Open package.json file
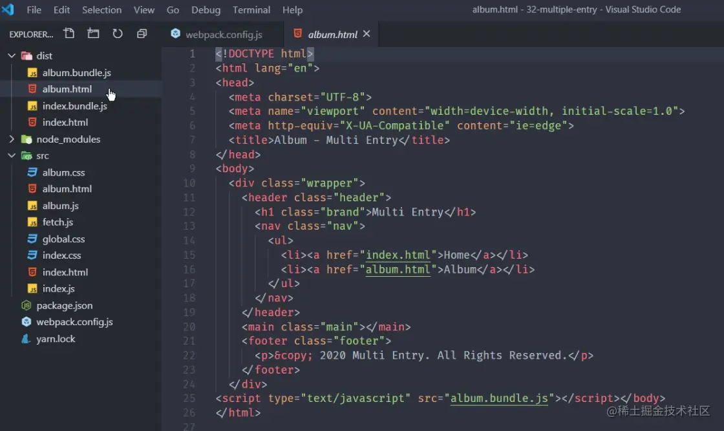Screen dimensions: 724x431 (65, 305)
